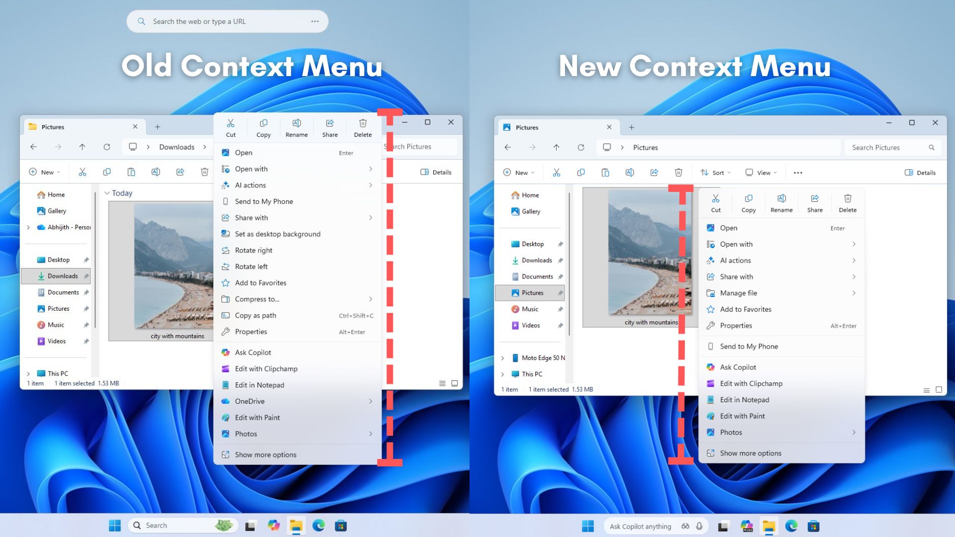Select the Rename icon above the context menu

[296, 127]
